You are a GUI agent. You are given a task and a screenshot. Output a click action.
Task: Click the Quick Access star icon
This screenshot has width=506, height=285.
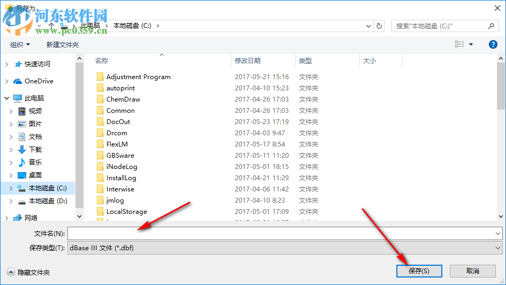[x=18, y=64]
